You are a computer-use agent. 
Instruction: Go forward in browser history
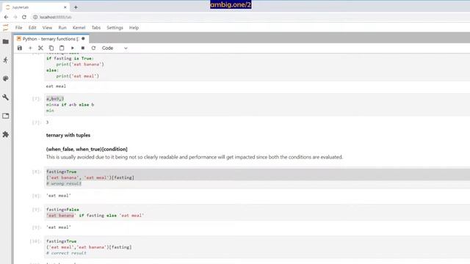click(15, 17)
